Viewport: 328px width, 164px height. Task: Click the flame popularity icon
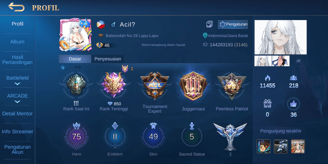point(268,78)
